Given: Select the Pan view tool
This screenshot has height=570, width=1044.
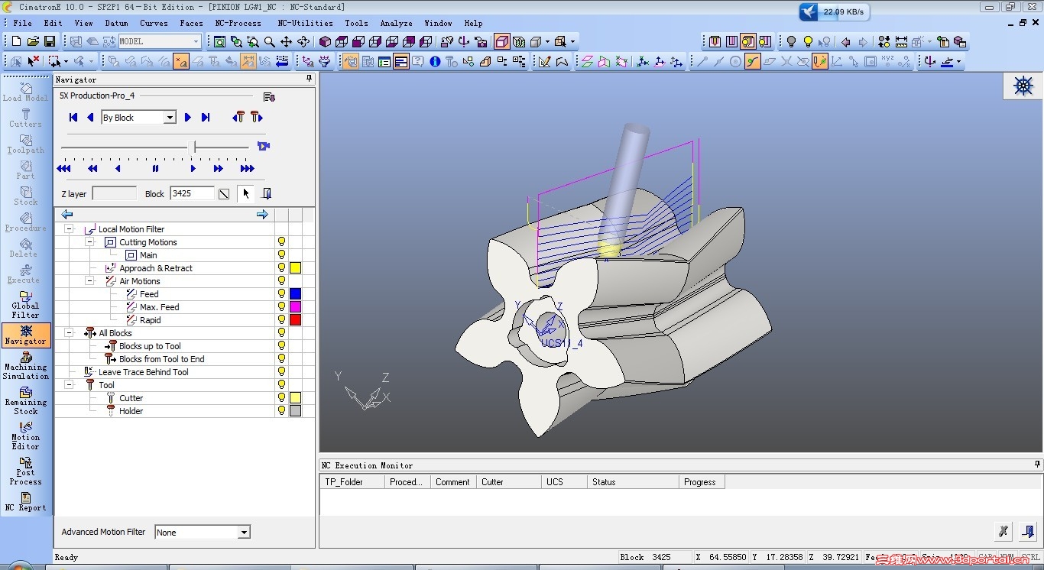Looking at the screenshot, I should (x=286, y=41).
